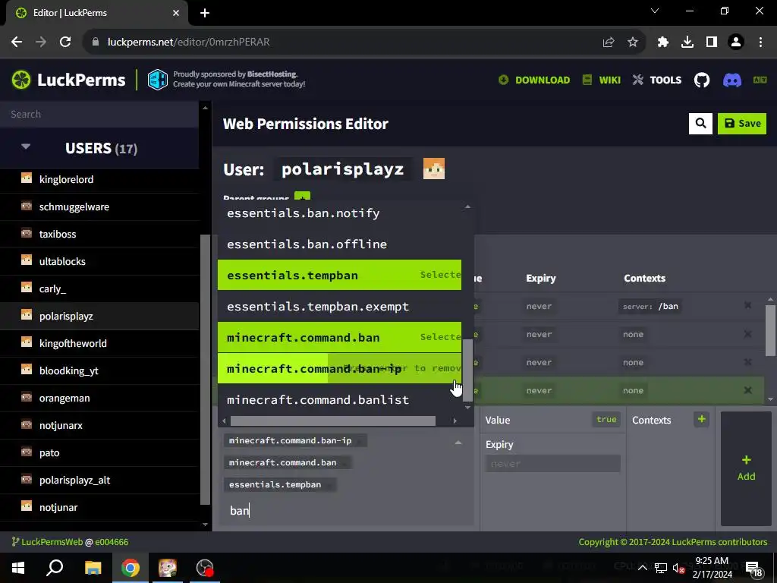Select user ultablocks
Screen dimensions: 777x583
99,261
